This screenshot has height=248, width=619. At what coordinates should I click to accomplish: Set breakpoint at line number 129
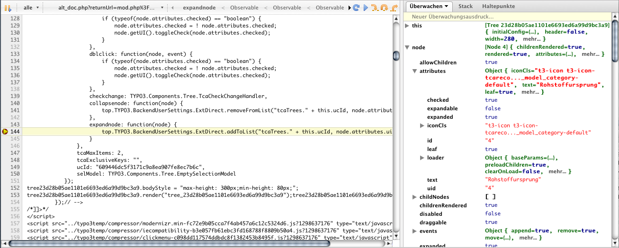coord(14,26)
